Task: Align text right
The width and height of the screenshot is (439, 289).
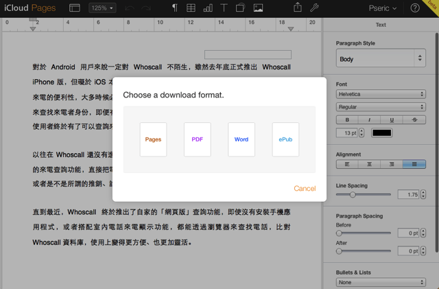Action: (392, 164)
